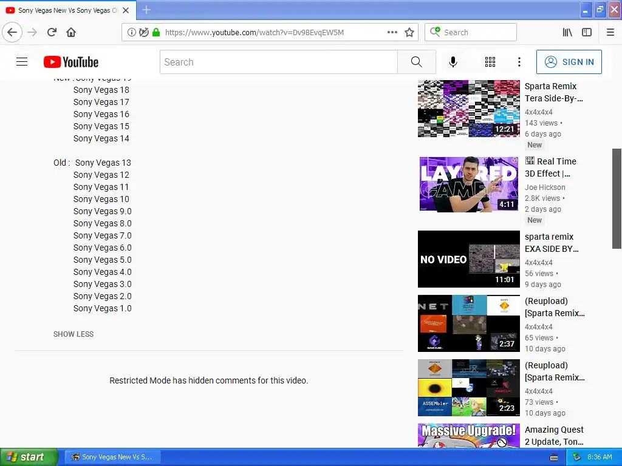Screen dimensions: 622x466
Task: Show site information icon in address bar
Action: pyautogui.click(x=131, y=32)
